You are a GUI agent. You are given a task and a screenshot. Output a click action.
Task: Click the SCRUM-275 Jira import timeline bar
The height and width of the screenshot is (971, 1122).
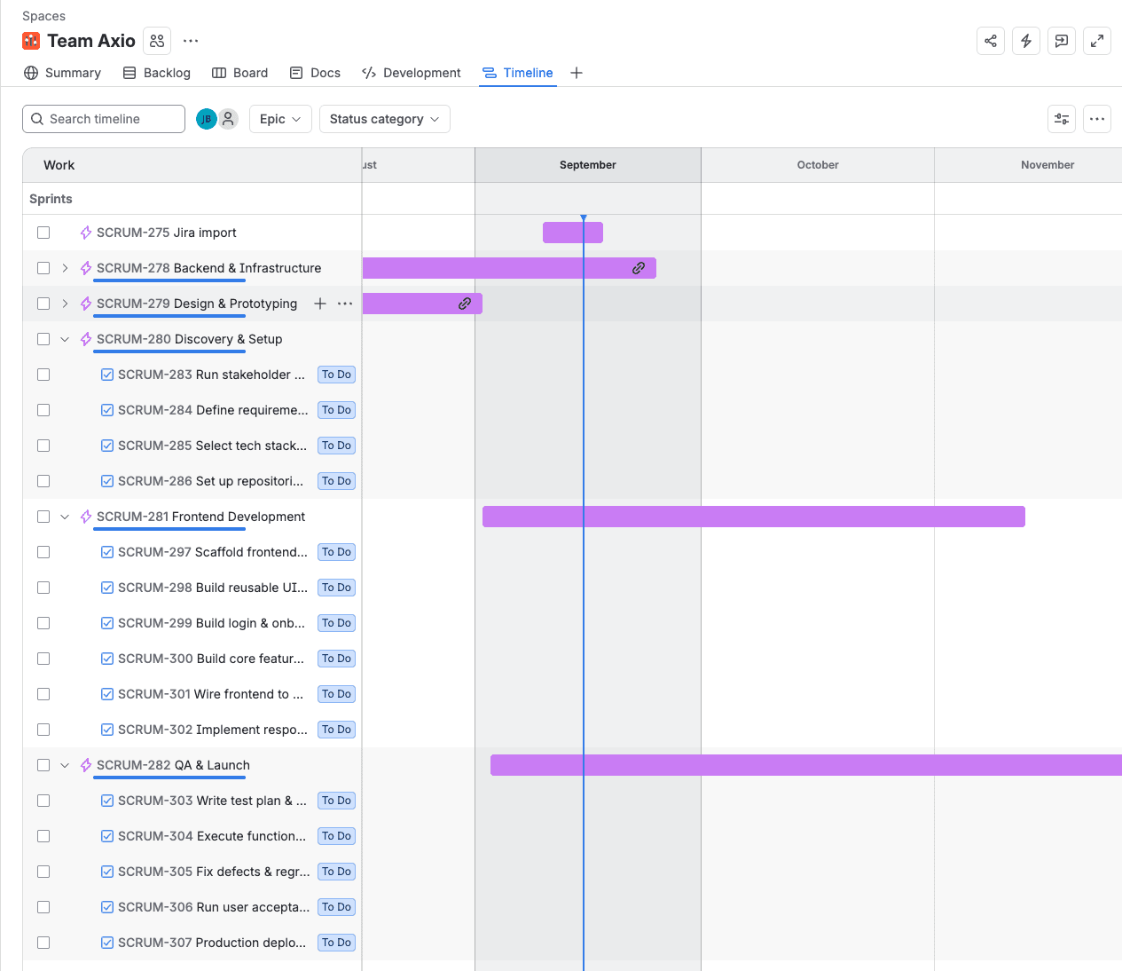click(573, 233)
